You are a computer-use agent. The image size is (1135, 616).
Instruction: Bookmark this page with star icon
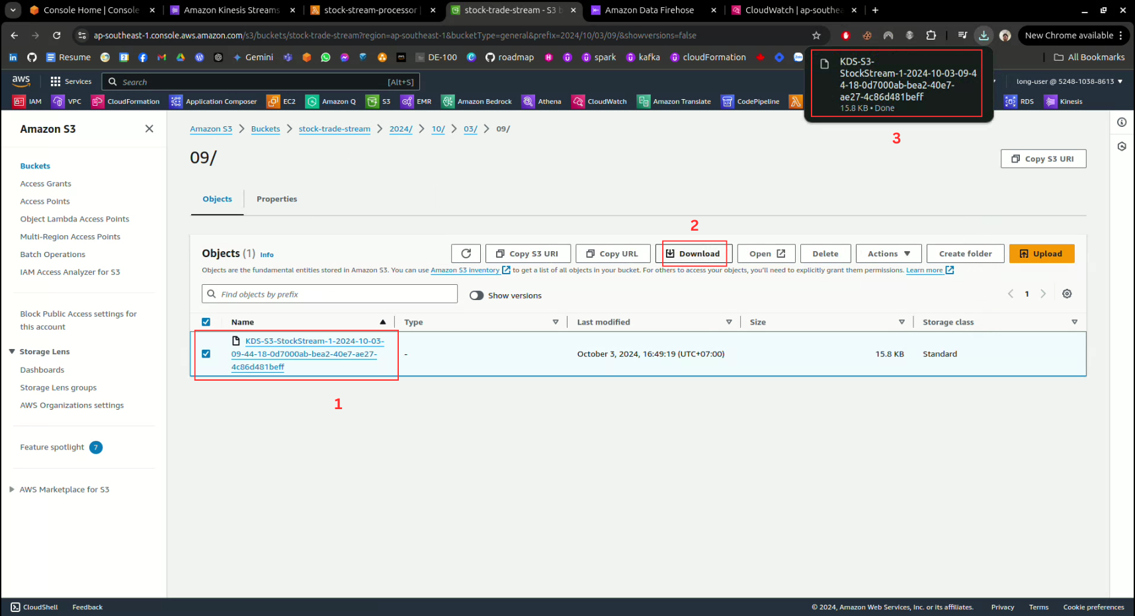tap(816, 36)
